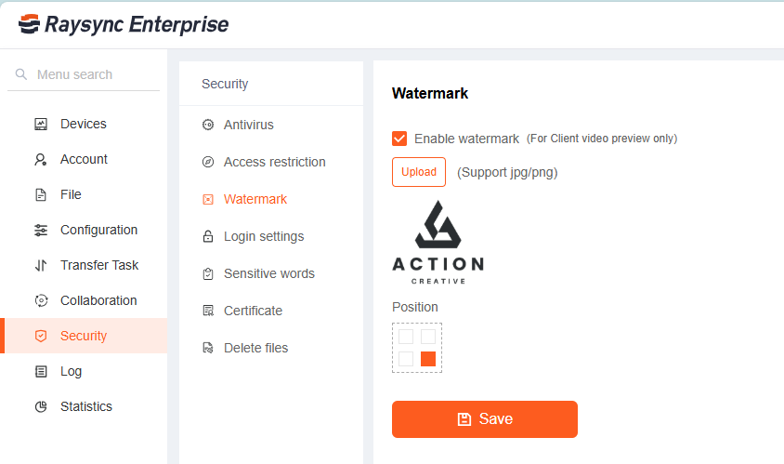Viewport: 784px width, 464px height.
Task: Click the Devices sidebar icon
Action: (x=41, y=124)
